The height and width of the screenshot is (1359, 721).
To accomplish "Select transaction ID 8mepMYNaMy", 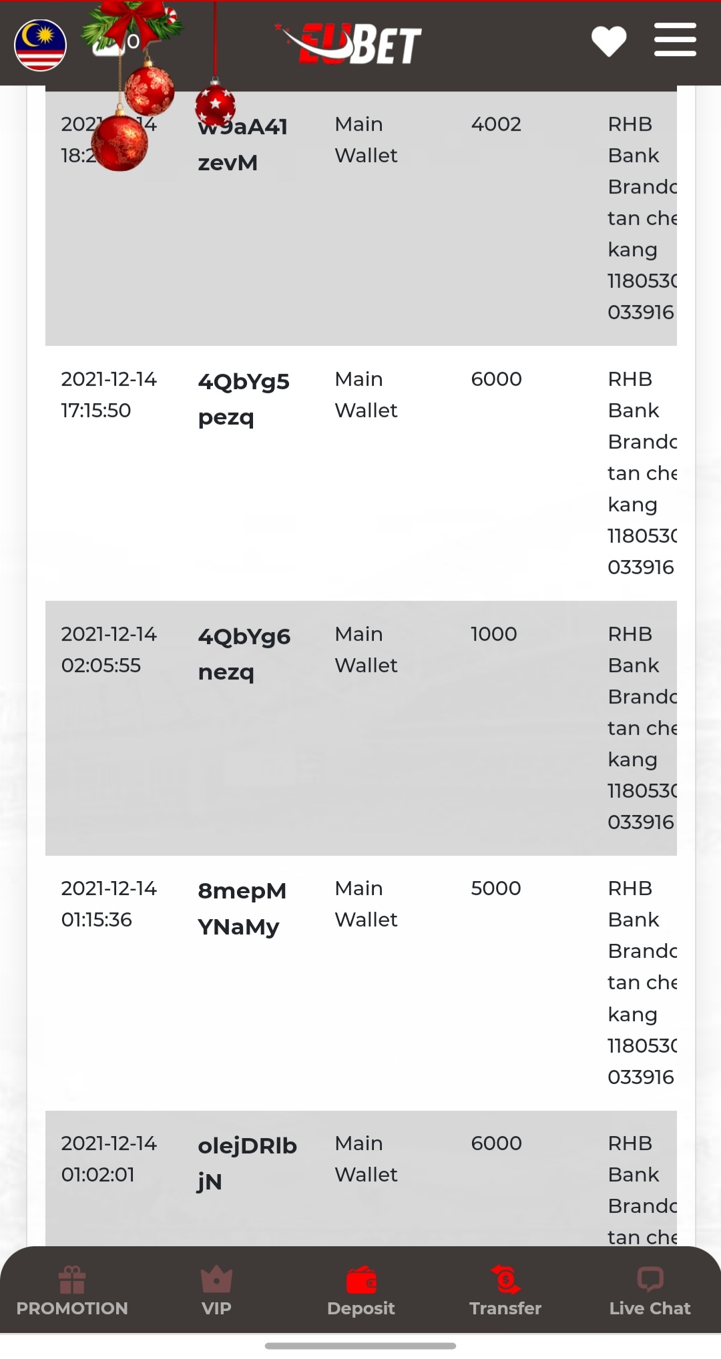I will (x=242, y=908).
